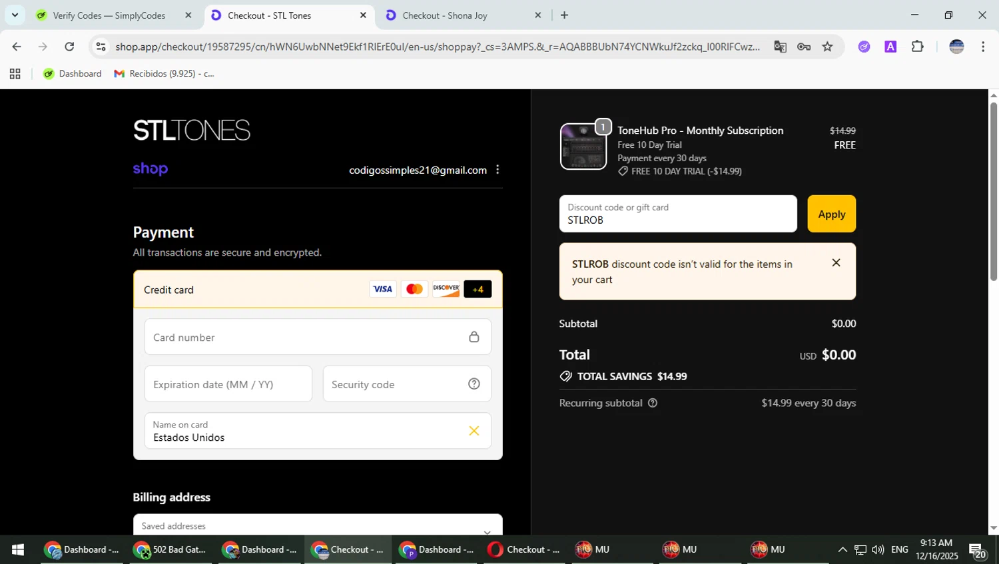999x564 pixels.
Task: Click the $14.99 every 30 days text
Action: 809,403
